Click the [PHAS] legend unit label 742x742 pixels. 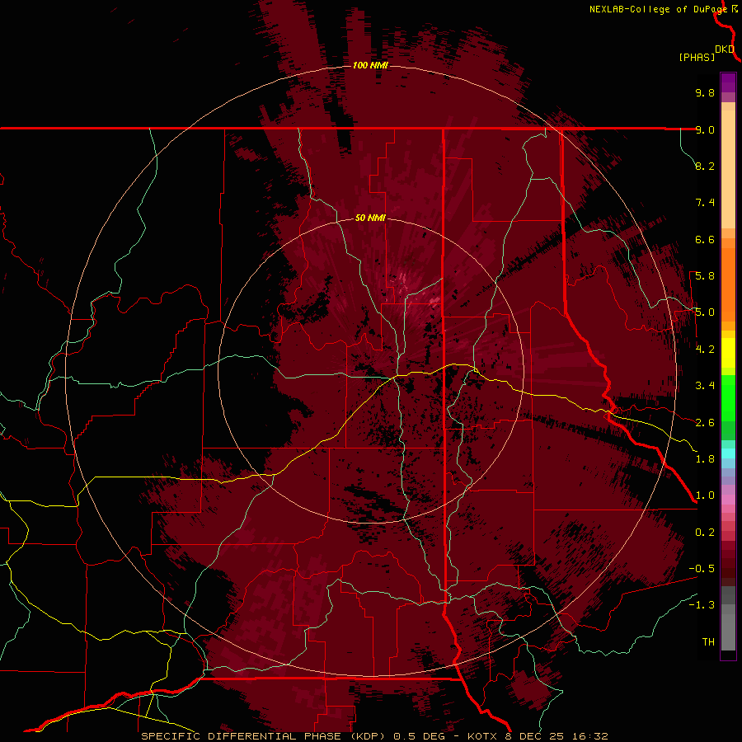pos(697,58)
